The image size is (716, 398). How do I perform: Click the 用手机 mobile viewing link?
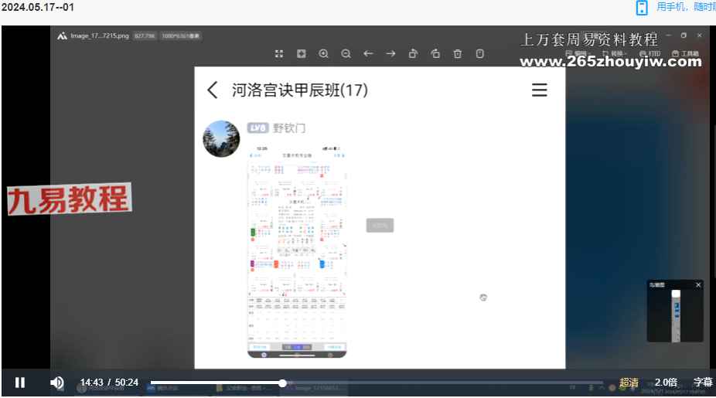pos(671,7)
